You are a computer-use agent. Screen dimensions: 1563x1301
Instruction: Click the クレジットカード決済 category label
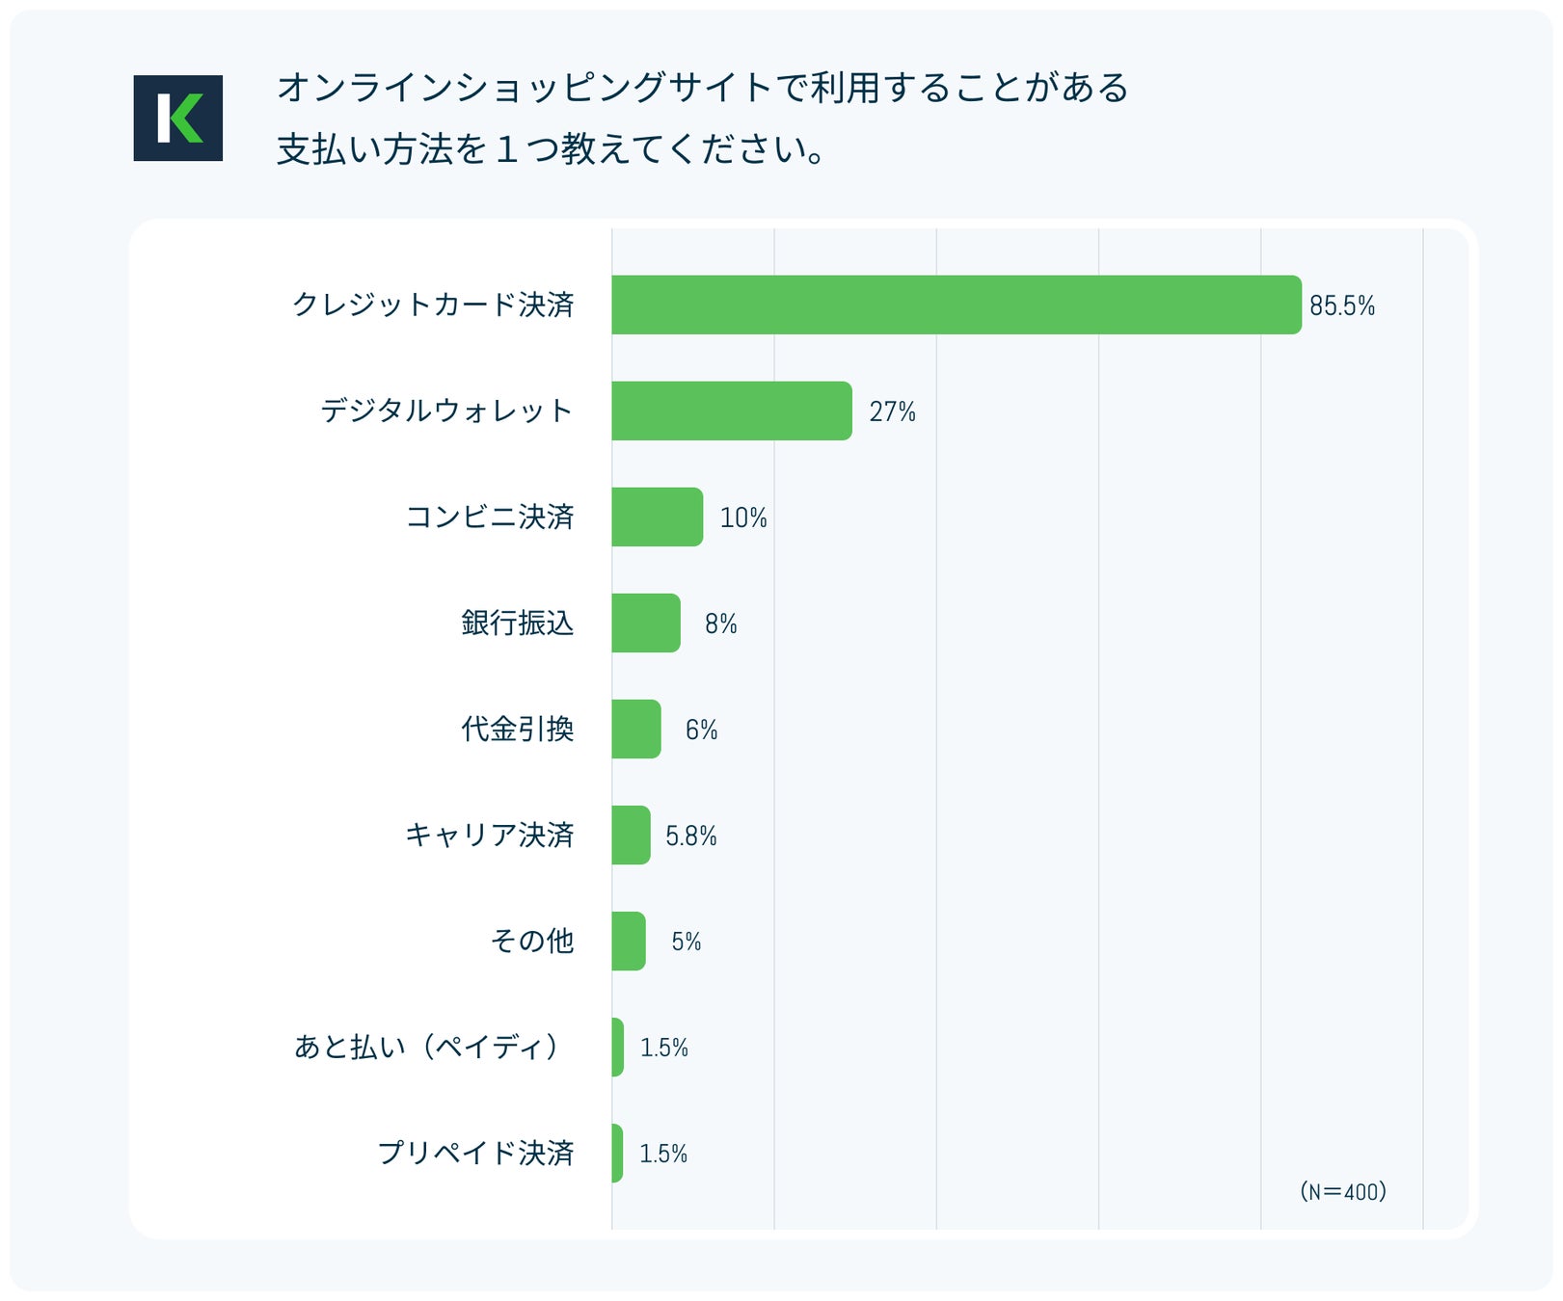(433, 305)
